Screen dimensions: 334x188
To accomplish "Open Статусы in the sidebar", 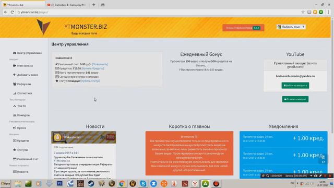I will 20,150.
